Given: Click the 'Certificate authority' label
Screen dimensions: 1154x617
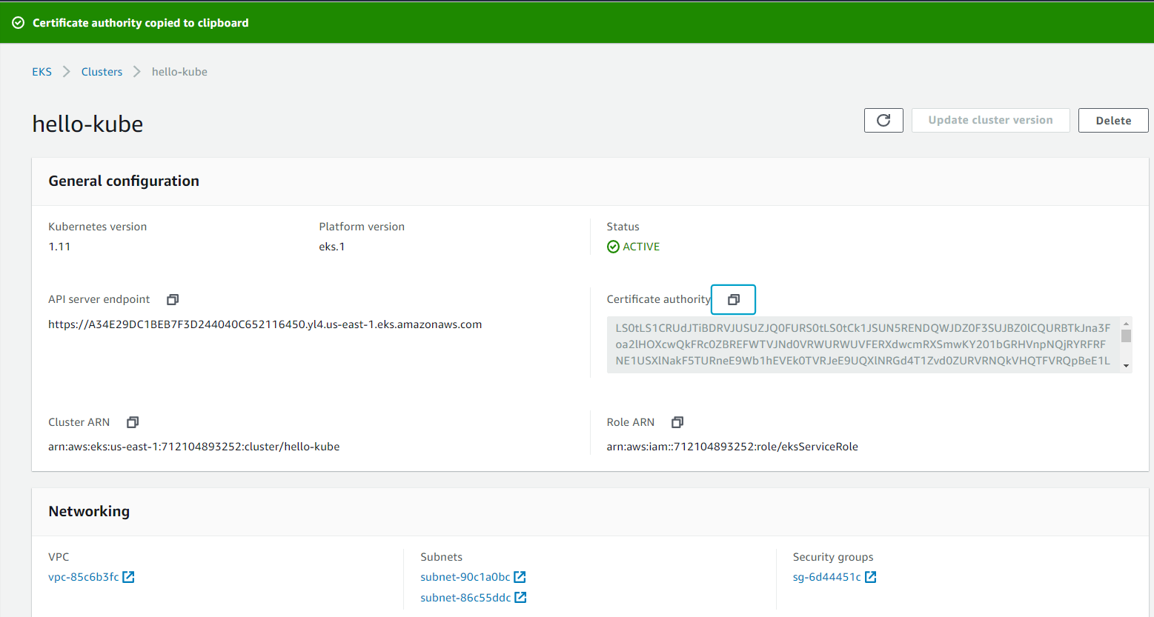Looking at the screenshot, I should (x=658, y=299).
